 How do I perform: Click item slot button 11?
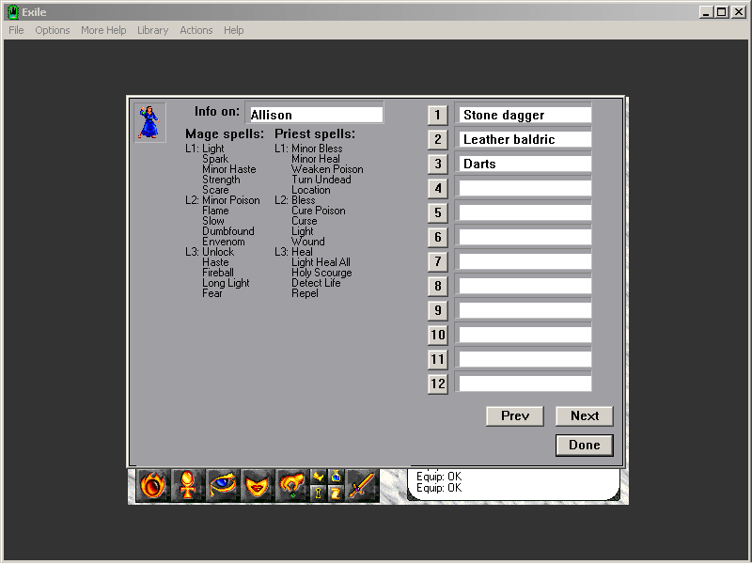click(437, 360)
